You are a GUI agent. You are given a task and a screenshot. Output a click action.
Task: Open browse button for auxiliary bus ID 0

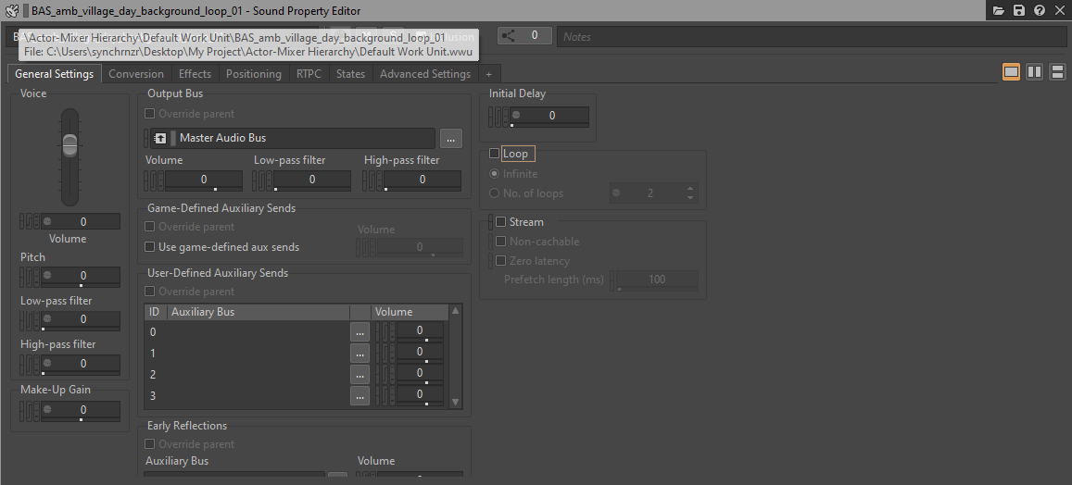point(359,332)
